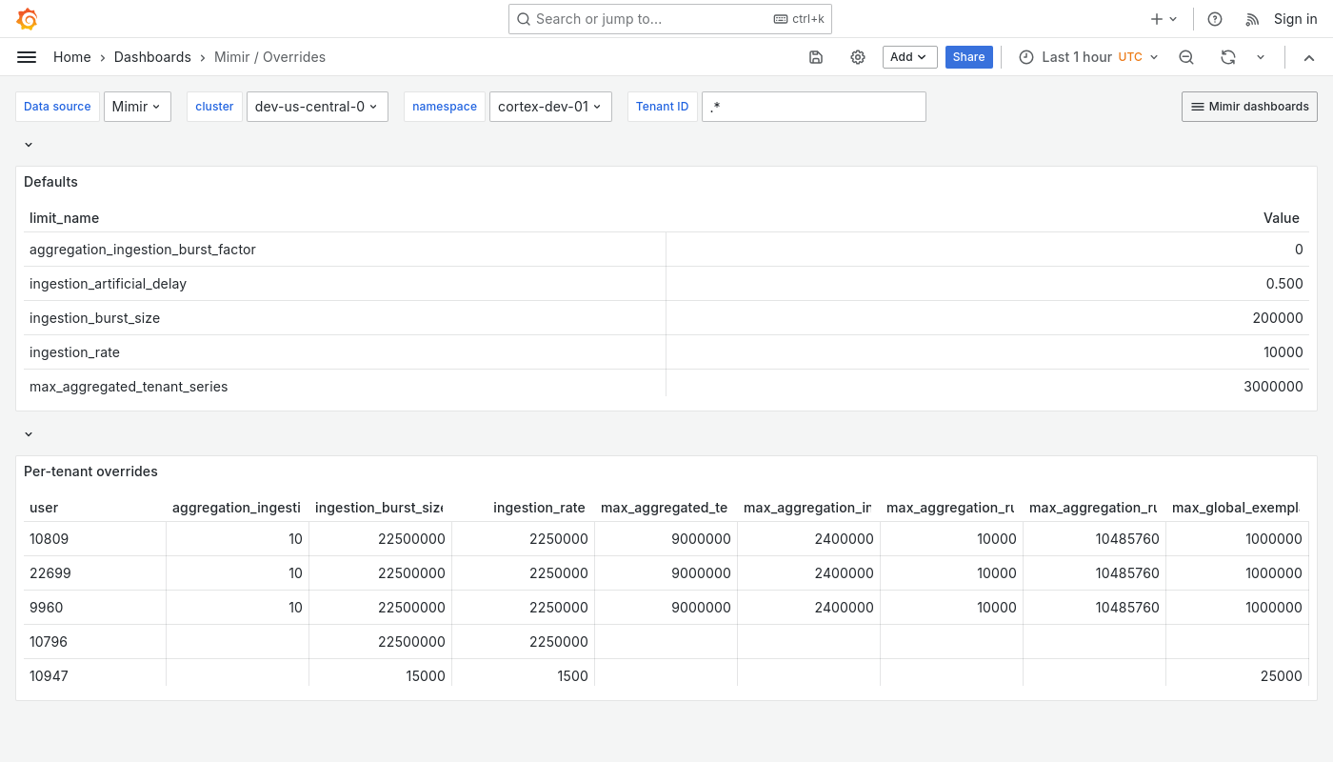
Task: Click the save dashboard icon
Action: (x=816, y=57)
